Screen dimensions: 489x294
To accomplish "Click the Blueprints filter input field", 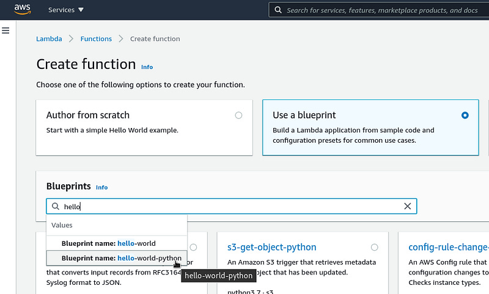I will pos(232,206).
